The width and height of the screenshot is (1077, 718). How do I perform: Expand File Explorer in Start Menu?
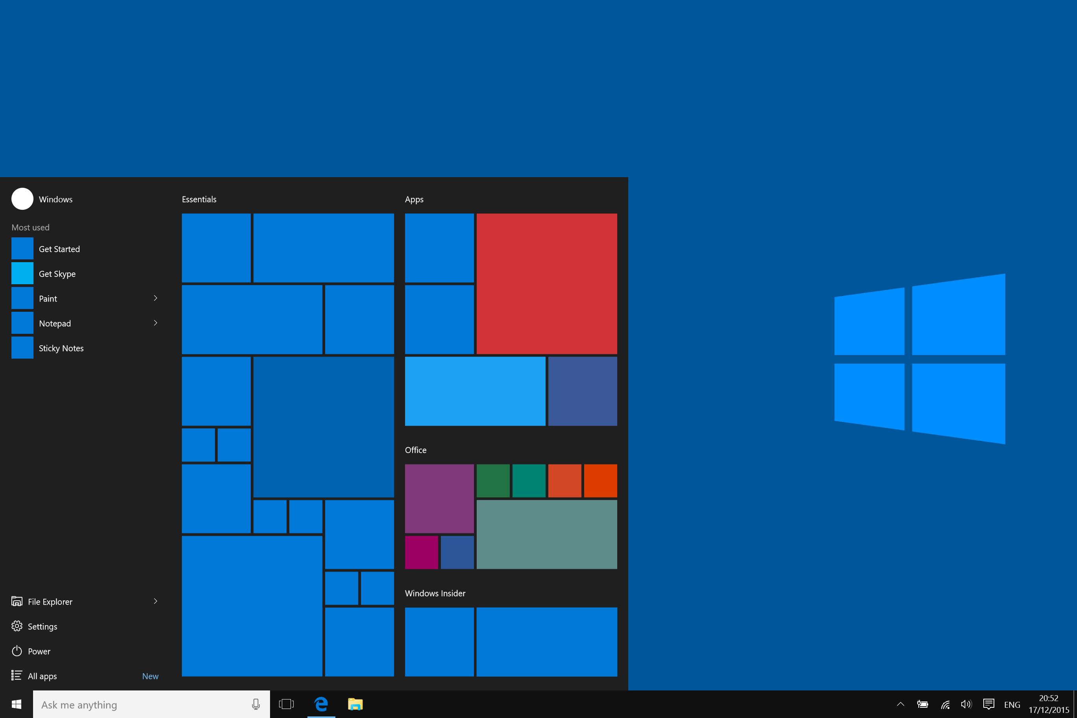(155, 602)
